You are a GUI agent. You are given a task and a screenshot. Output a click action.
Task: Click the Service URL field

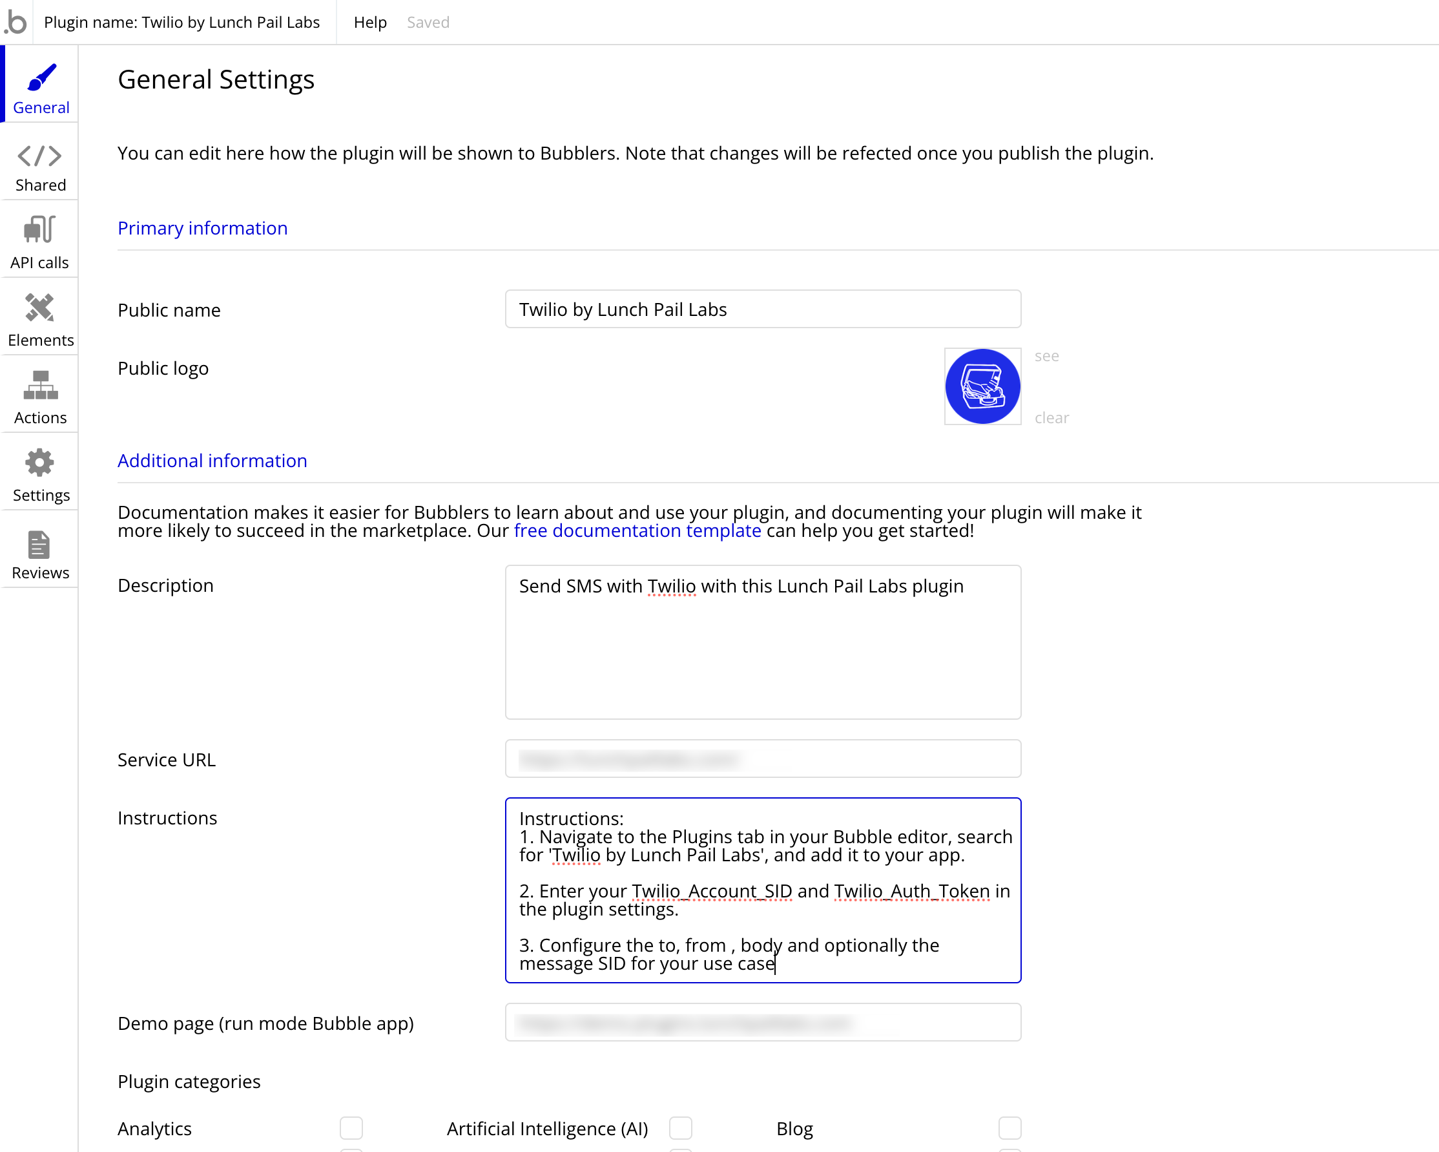point(762,759)
